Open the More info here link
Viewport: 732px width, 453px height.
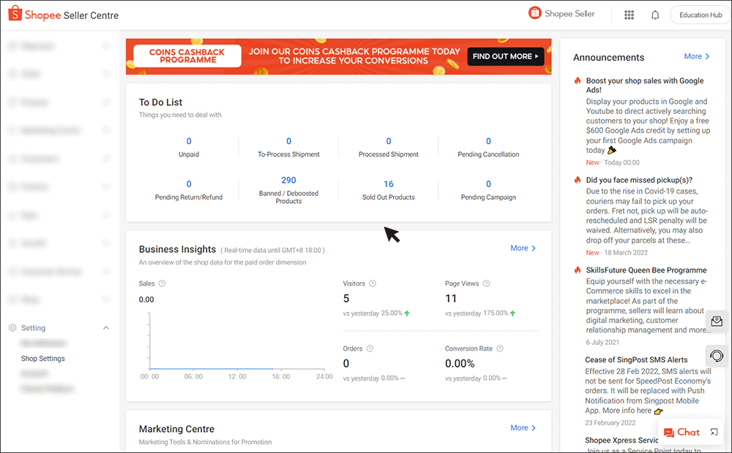(x=628, y=410)
